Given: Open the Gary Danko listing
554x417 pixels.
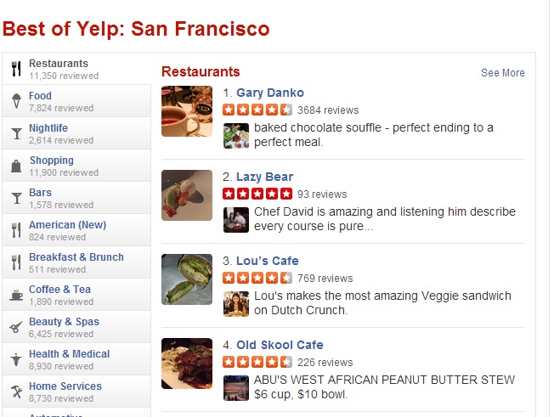Looking at the screenshot, I should point(269,93).
